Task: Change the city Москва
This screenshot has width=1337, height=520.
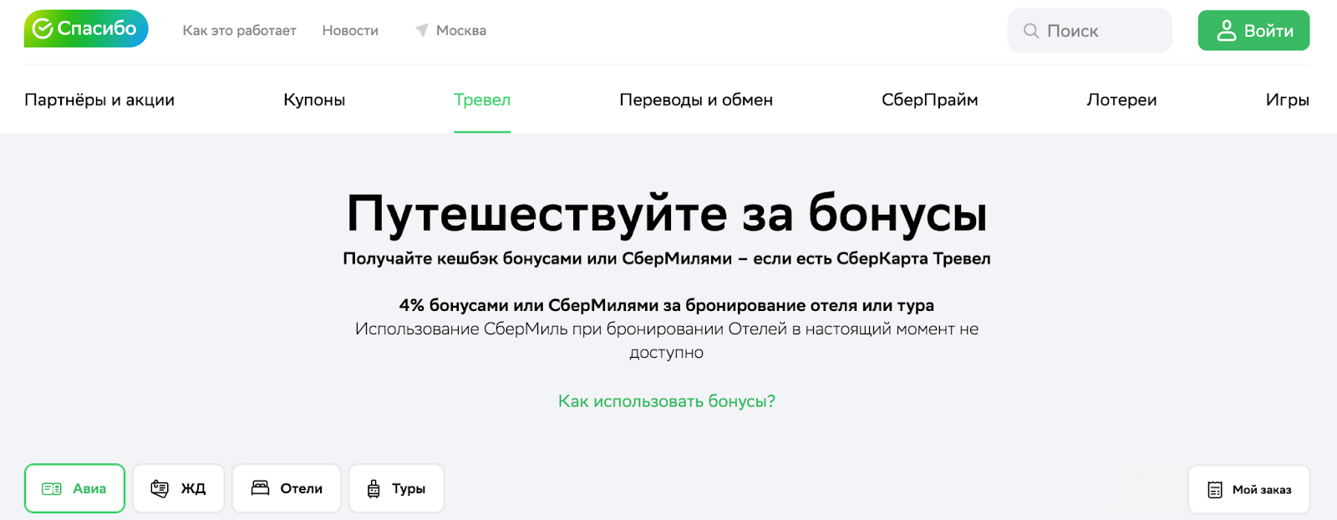Action: coord(461,30)
